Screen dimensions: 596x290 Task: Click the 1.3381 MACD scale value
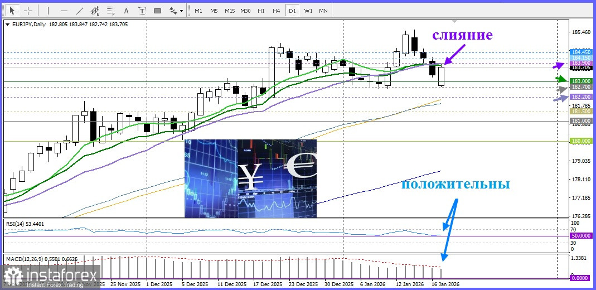coord(580,258)
